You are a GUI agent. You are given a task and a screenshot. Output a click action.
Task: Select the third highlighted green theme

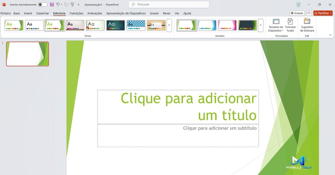point(55,25)
